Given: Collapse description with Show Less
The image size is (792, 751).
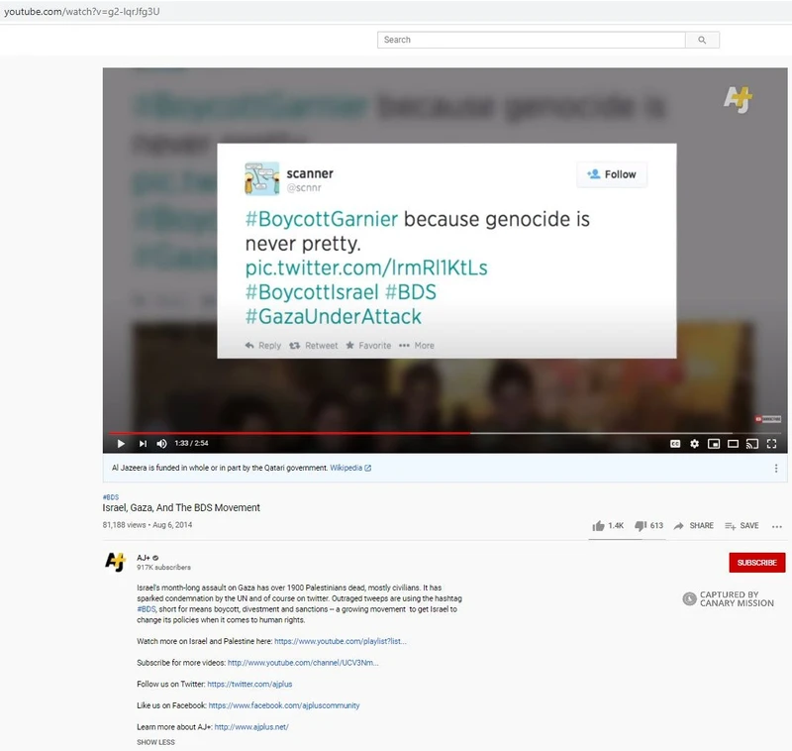Looking at the screenshot, I should click(155, 742).
